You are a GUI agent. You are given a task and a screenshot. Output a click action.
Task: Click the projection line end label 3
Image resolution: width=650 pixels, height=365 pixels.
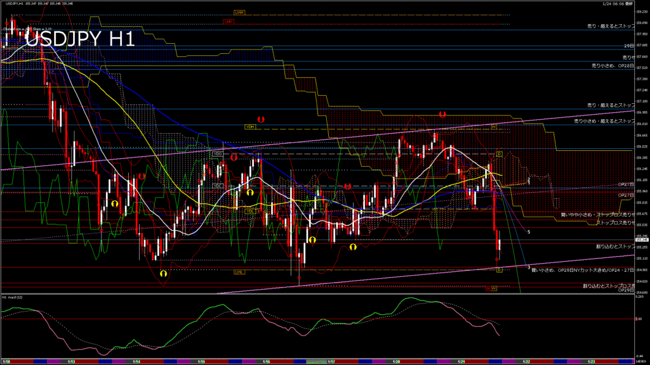click(x=529, y=268)
